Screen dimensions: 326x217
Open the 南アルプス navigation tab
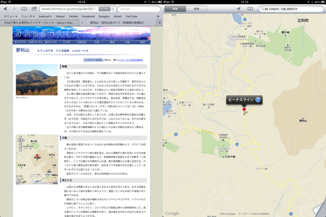point(51,42)
